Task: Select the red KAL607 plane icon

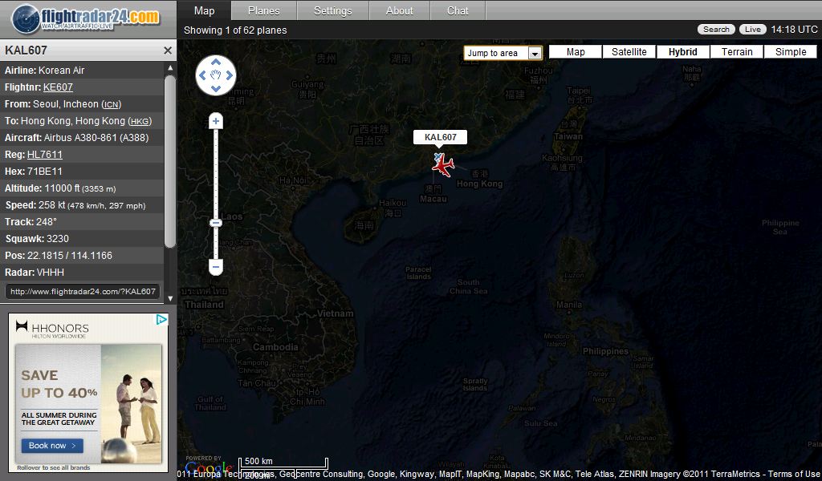Action: coord(443,165)
